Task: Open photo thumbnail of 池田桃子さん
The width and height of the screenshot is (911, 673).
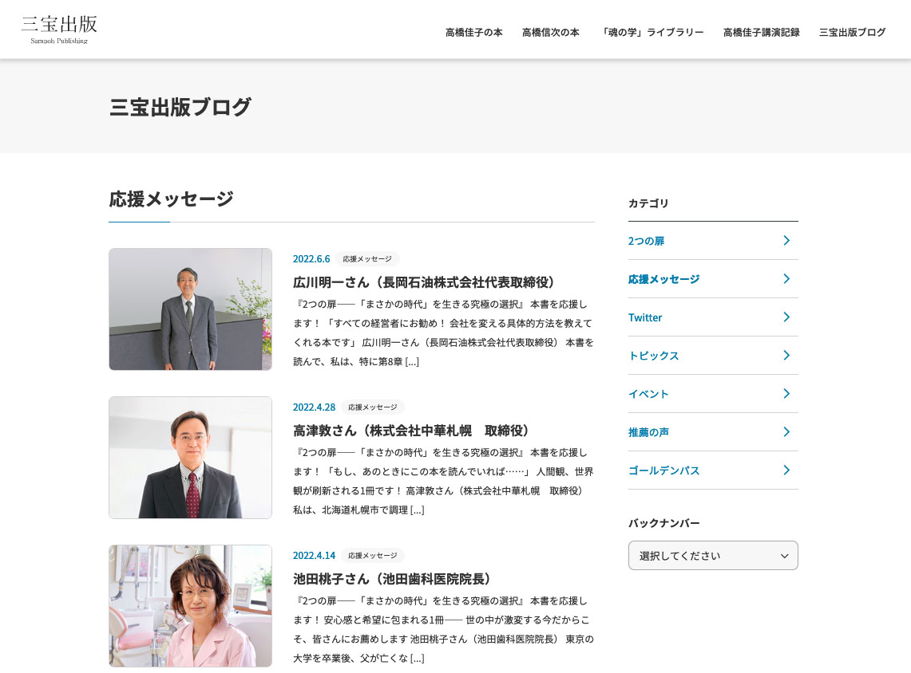Action: [x=190, y=606]
